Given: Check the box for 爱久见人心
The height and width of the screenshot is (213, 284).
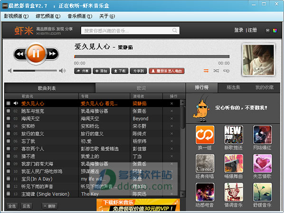Looking at the screenshot, I should (9, 103).
